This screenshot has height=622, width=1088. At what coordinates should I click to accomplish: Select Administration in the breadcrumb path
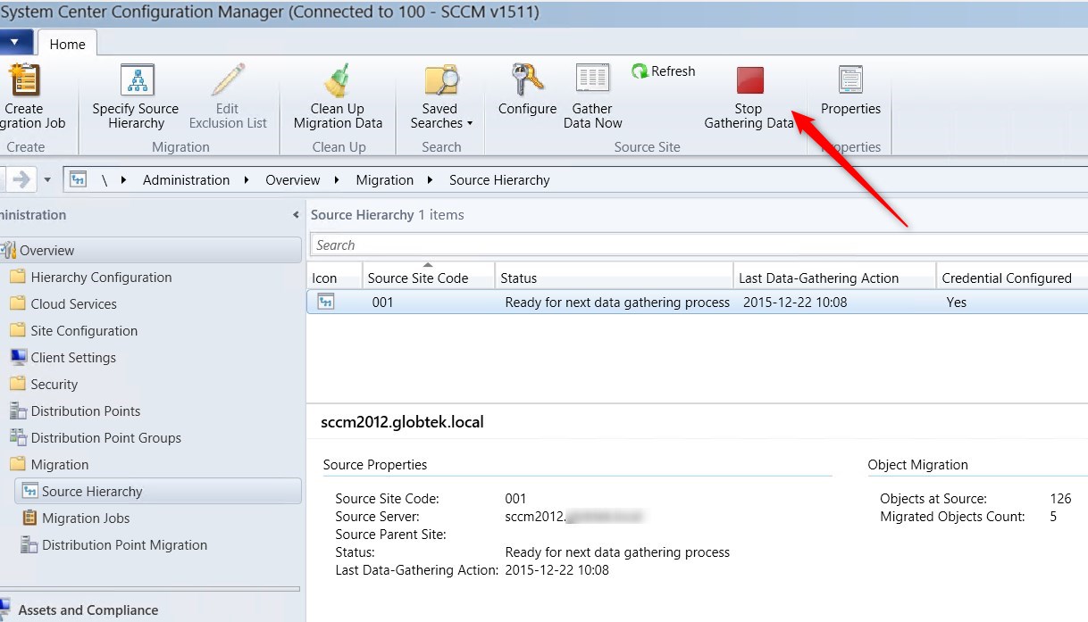tap(186, 179)
